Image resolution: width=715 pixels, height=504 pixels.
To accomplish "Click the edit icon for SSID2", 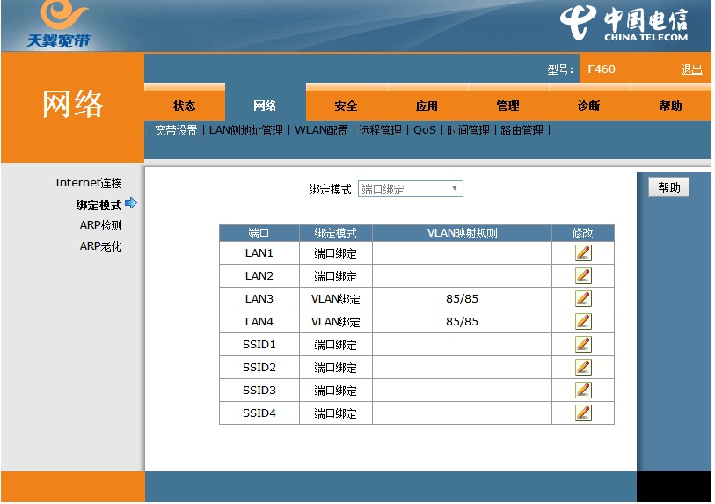I will tap(582, 367).
